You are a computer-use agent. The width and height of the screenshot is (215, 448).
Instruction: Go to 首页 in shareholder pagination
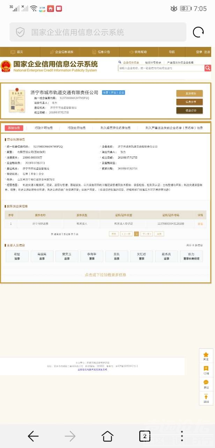pyautogui.click(x=114, y=234)
